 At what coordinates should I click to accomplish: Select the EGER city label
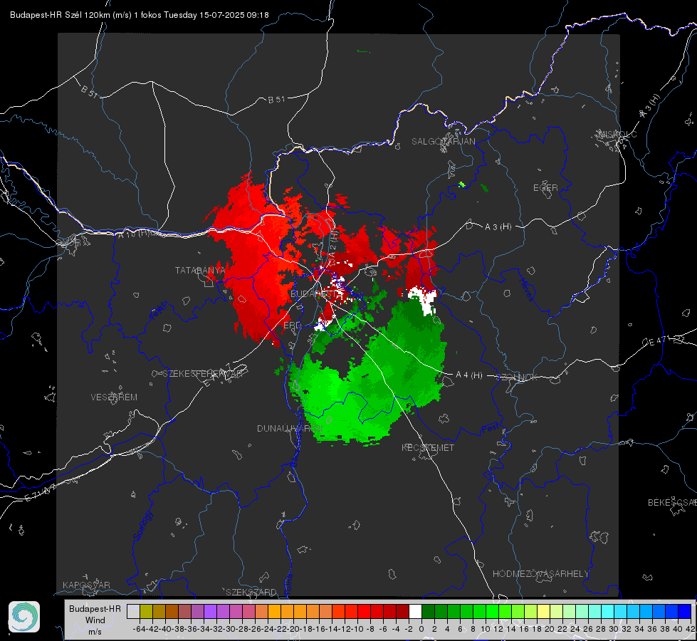point(545,188)
